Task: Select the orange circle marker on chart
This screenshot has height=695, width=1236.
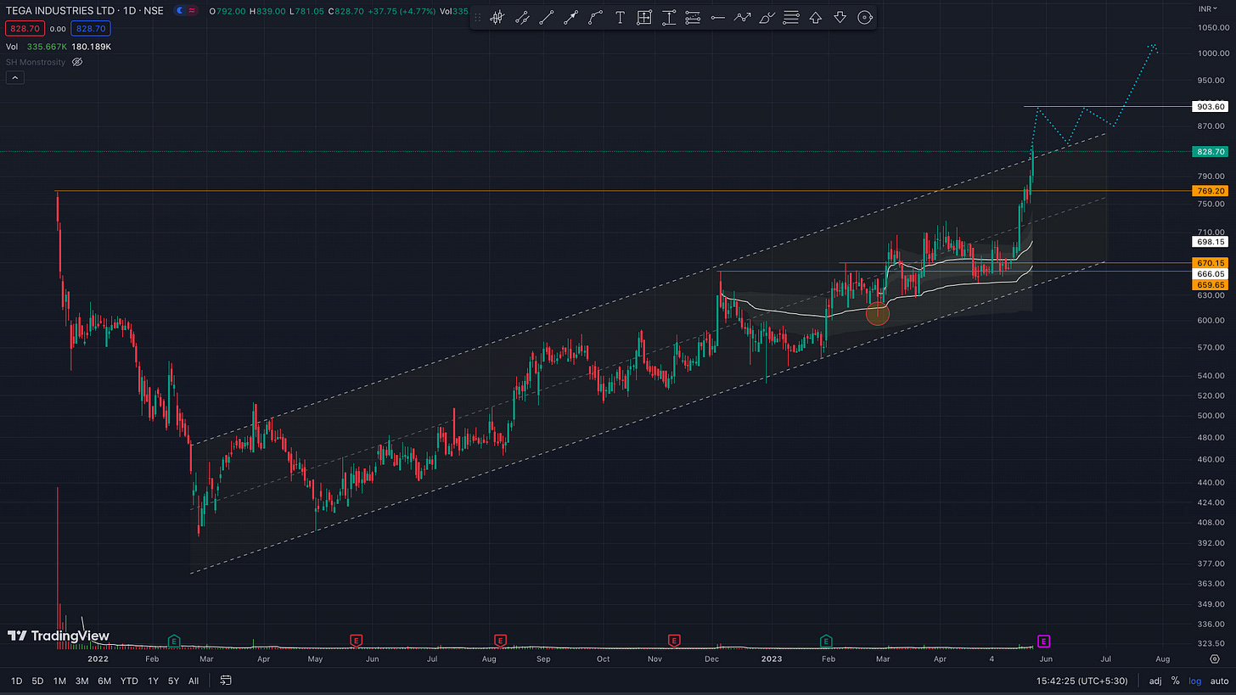Action: (x=877, y=315)
